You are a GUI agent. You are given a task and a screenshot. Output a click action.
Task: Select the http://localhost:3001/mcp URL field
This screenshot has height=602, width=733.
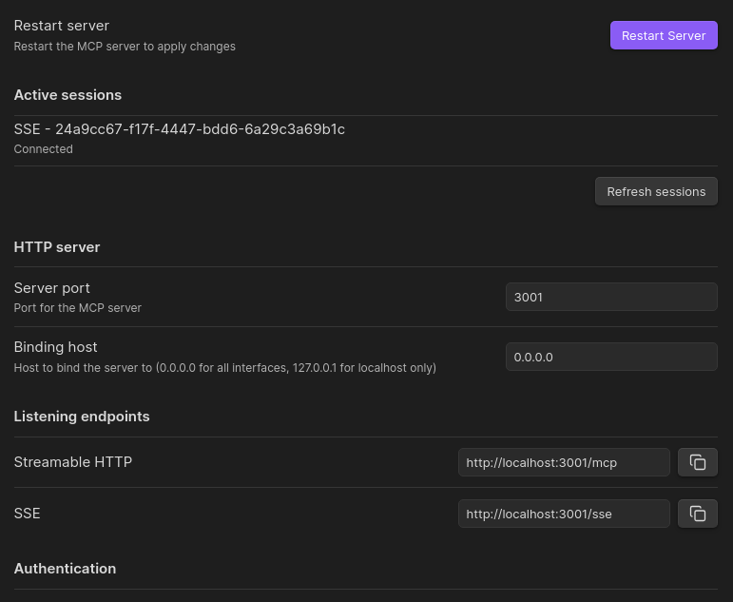click(564, 462)
